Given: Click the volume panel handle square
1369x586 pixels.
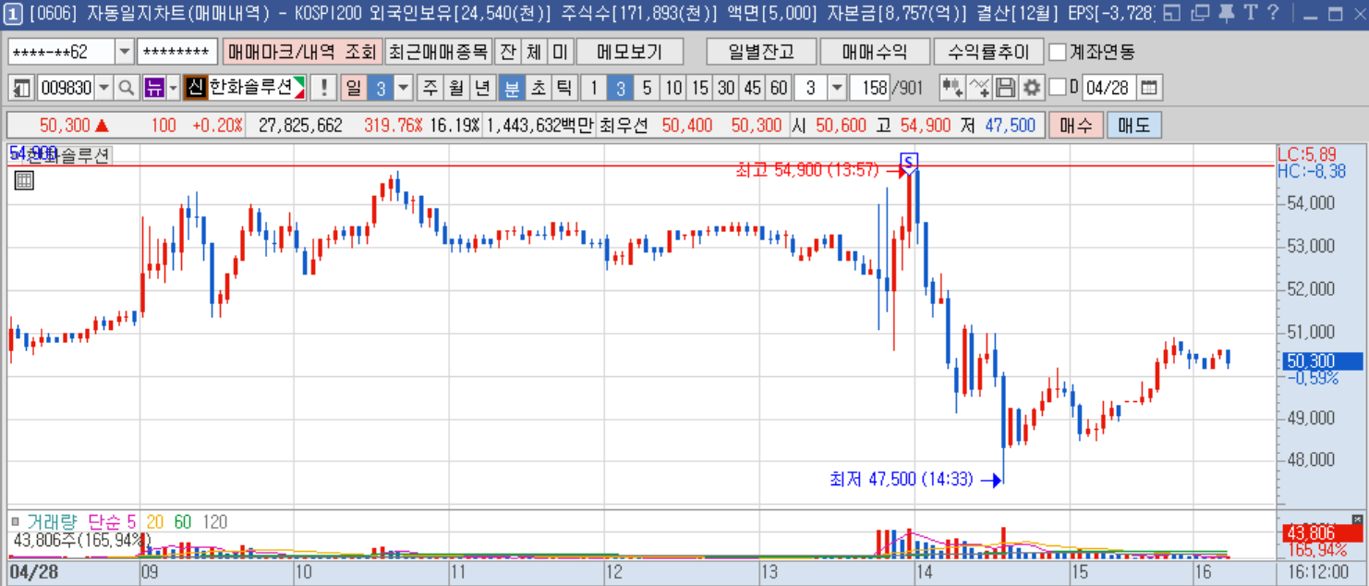Looking at the screenshot, I should click(x=15, y=521).
